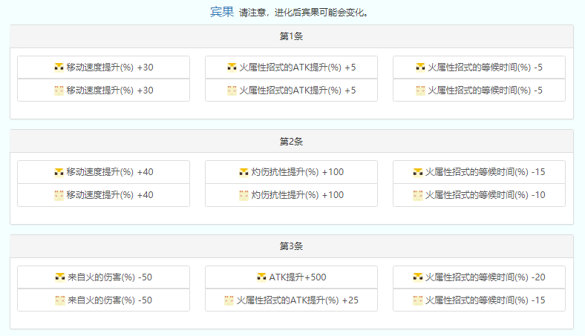The width and height of the screenshot is (585, 336).
Task: Click the dark icon beside 移动速度提升(%) +40
Action: click(x=59, y=172)
